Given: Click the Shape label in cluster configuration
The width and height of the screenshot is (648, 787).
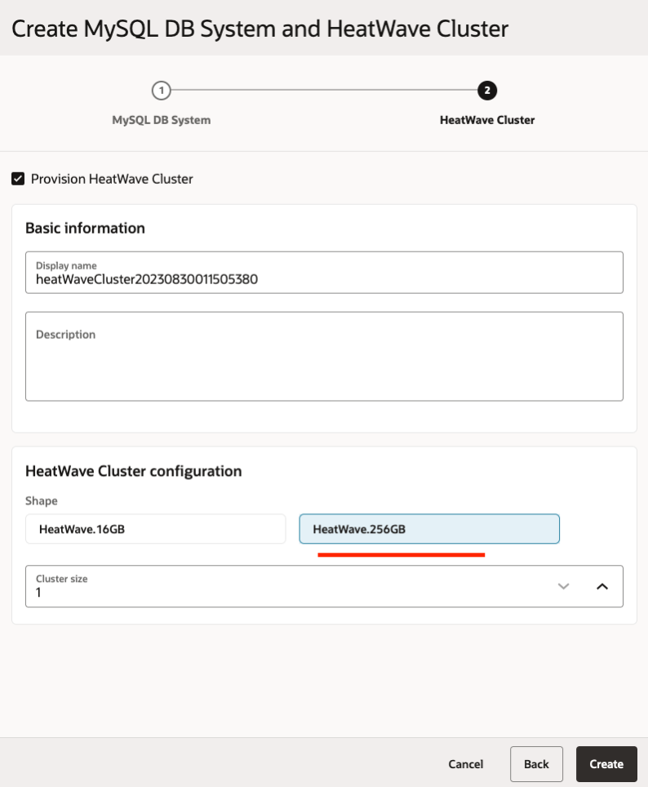Looking at the screenshot, I should (x=41, y=500).
